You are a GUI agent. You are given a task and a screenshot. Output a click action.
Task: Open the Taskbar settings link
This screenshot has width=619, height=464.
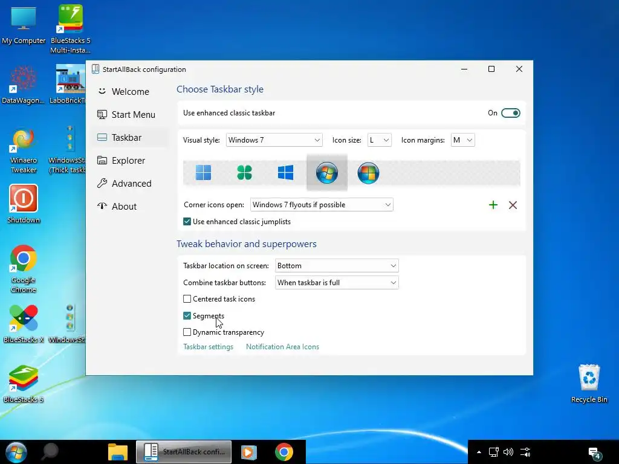(x=208, y=347)
